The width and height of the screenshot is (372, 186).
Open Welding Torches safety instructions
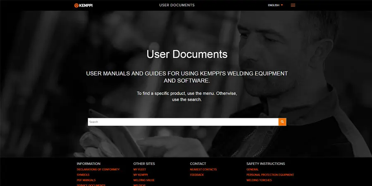(258, 180)
